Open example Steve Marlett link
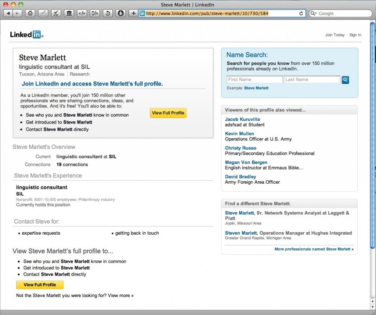Viewport: 376px width, 315px height. tap(256, 88)
